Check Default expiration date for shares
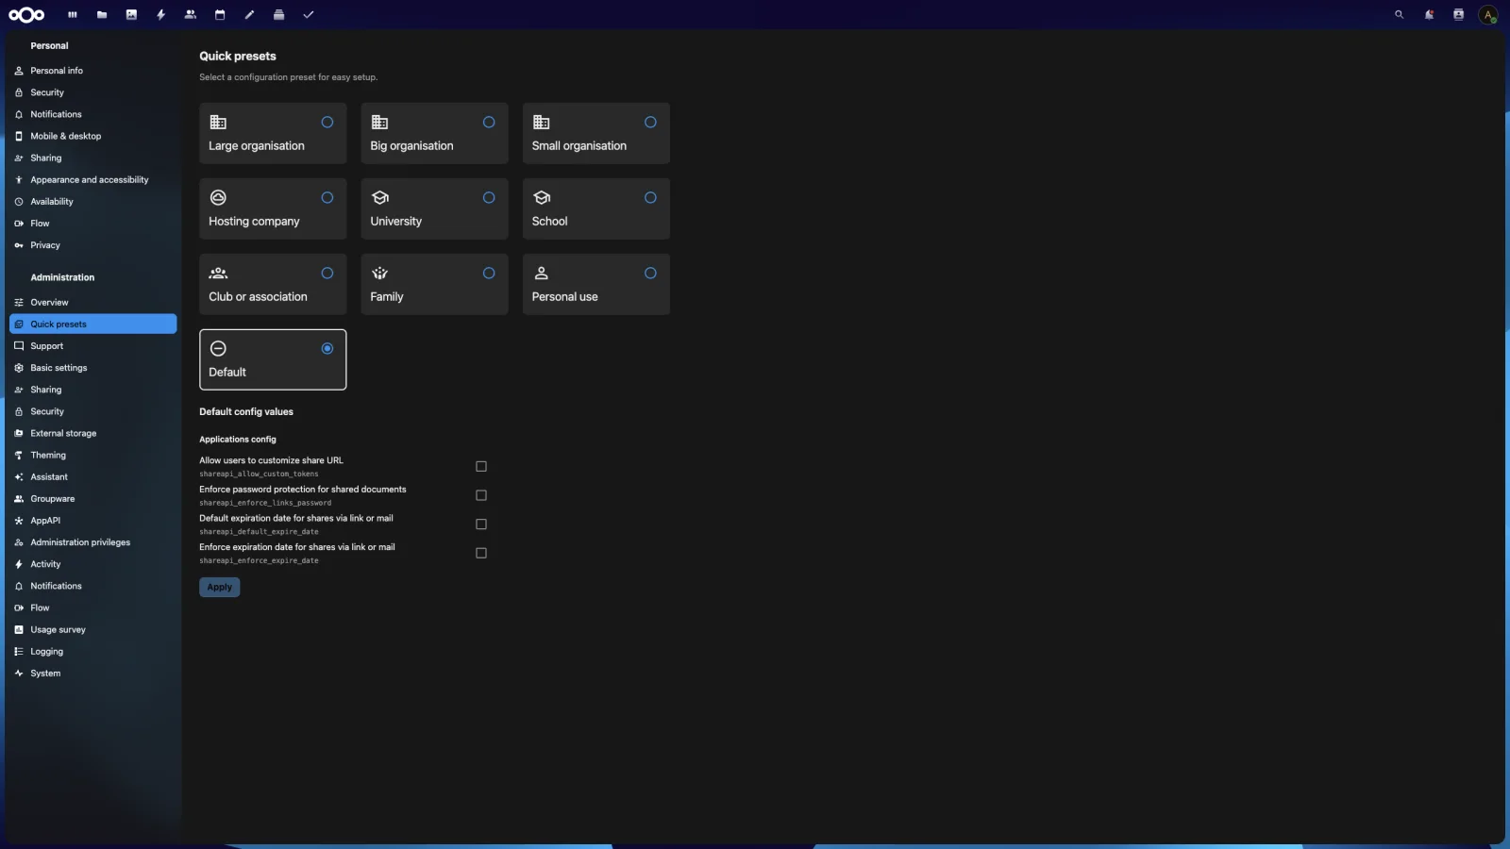 (481, 524)
